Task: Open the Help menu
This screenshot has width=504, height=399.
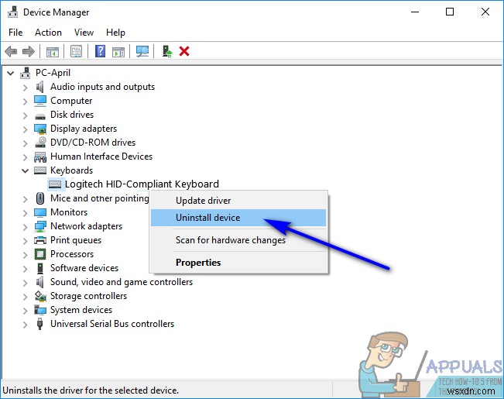Action: click(x=115, y=33)
